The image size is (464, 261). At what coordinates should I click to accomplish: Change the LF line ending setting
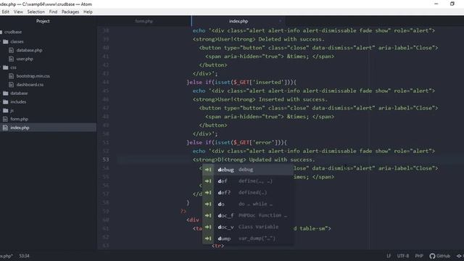point(389,256)
